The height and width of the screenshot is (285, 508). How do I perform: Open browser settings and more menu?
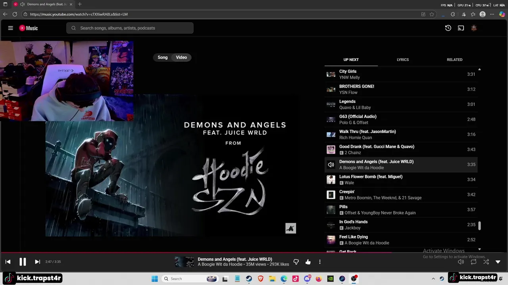(492, 14)
